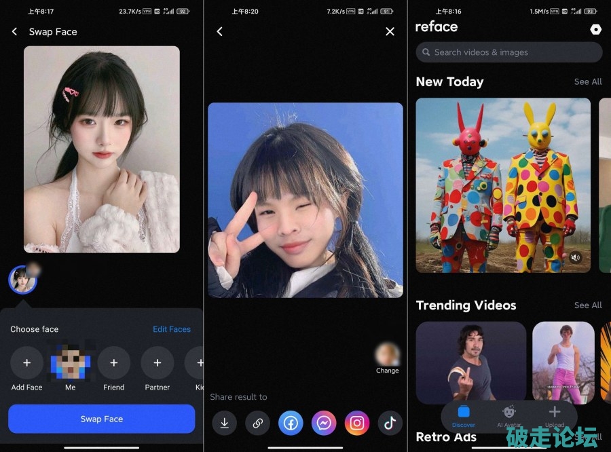The image size is (611, 452).
Task: Select the Me face option
Action: [x=70, y=364]
